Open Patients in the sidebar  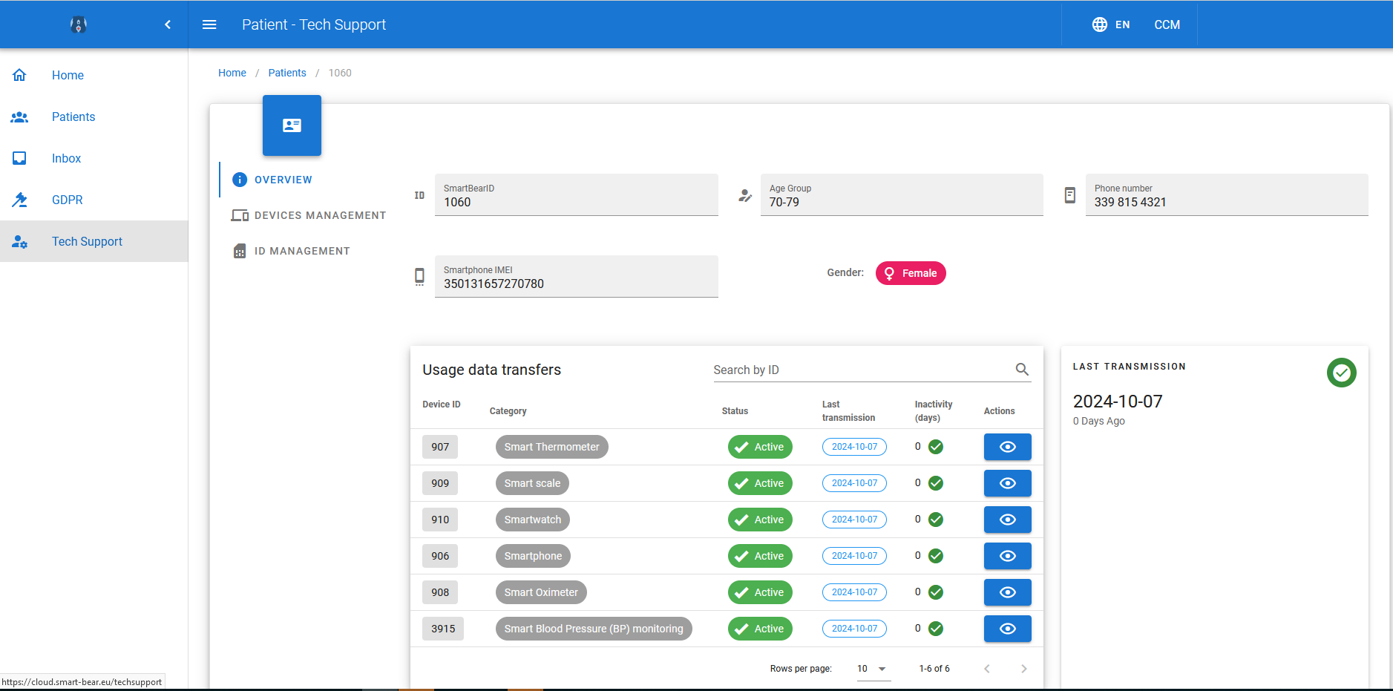(x=94, y=117)
